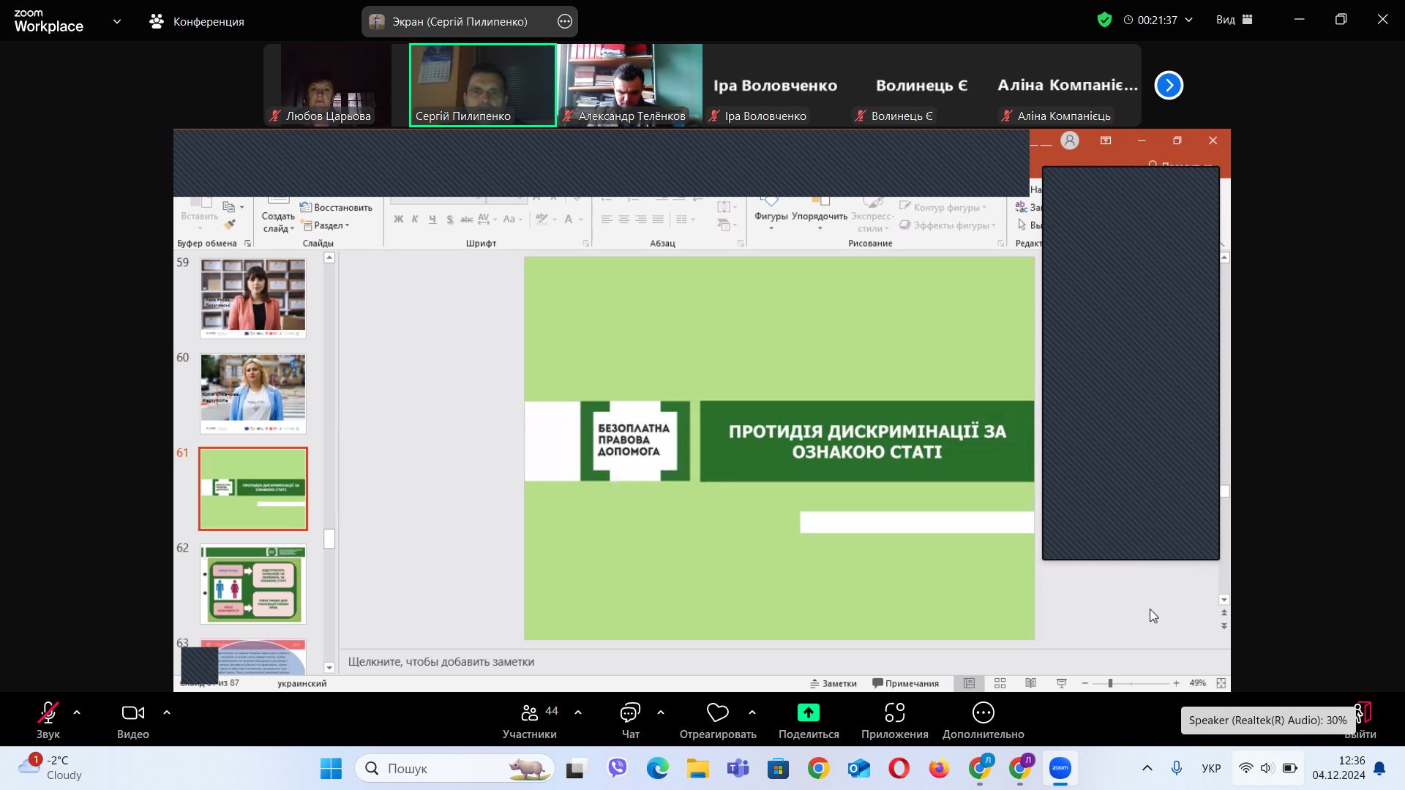
Task: Click Заметки notes button in status bar
Action: pos(833,683)
